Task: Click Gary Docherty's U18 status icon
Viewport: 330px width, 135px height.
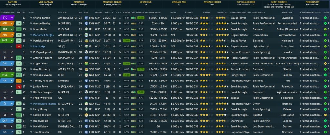Action: pos(18,69)
